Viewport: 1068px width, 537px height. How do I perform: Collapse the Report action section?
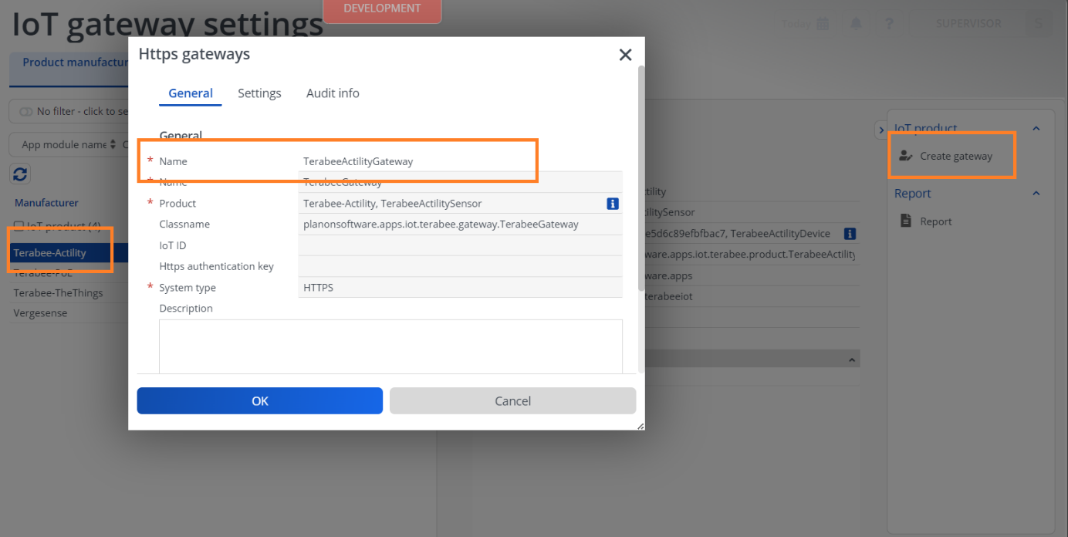1036,194
